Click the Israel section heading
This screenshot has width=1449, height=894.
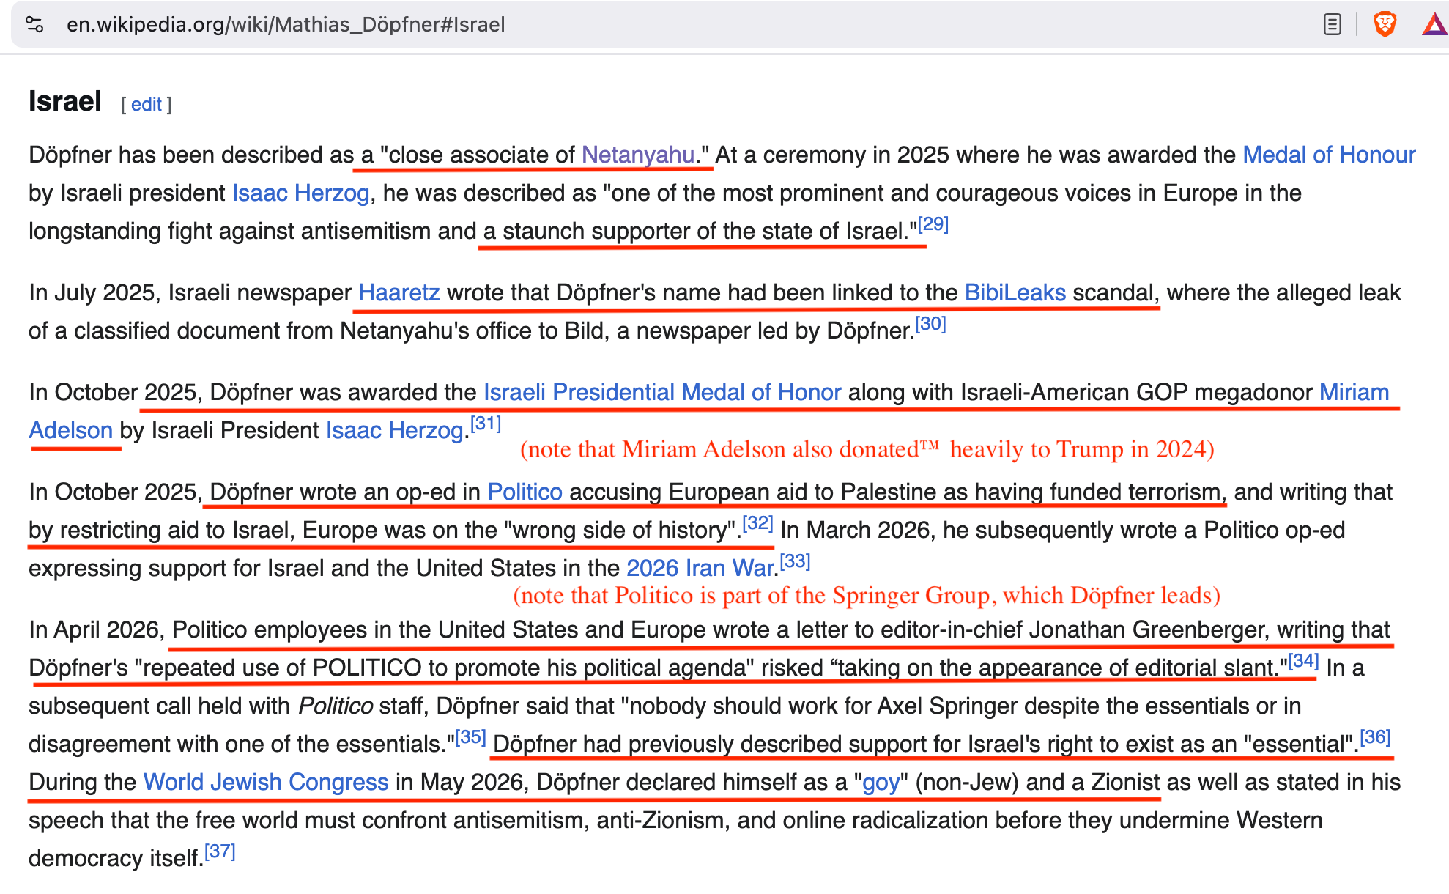click(65, 101)
